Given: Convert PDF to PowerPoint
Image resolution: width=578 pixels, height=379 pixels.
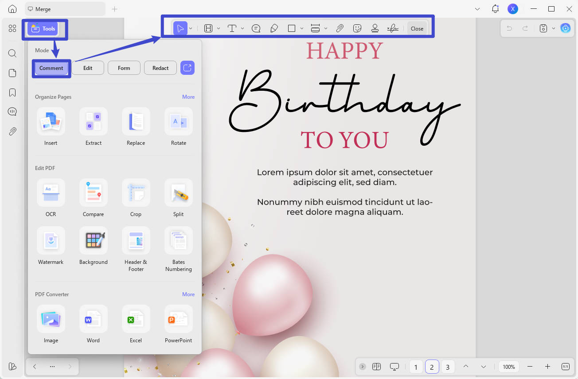Looking at the screenshot, I should pyautogui.click(x=179, y=324).
